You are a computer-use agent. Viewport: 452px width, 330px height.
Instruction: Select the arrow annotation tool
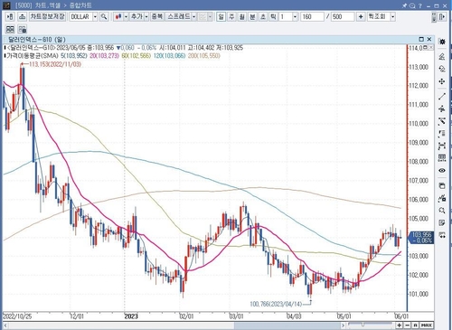pyautogui.click(x=442, y=121)
